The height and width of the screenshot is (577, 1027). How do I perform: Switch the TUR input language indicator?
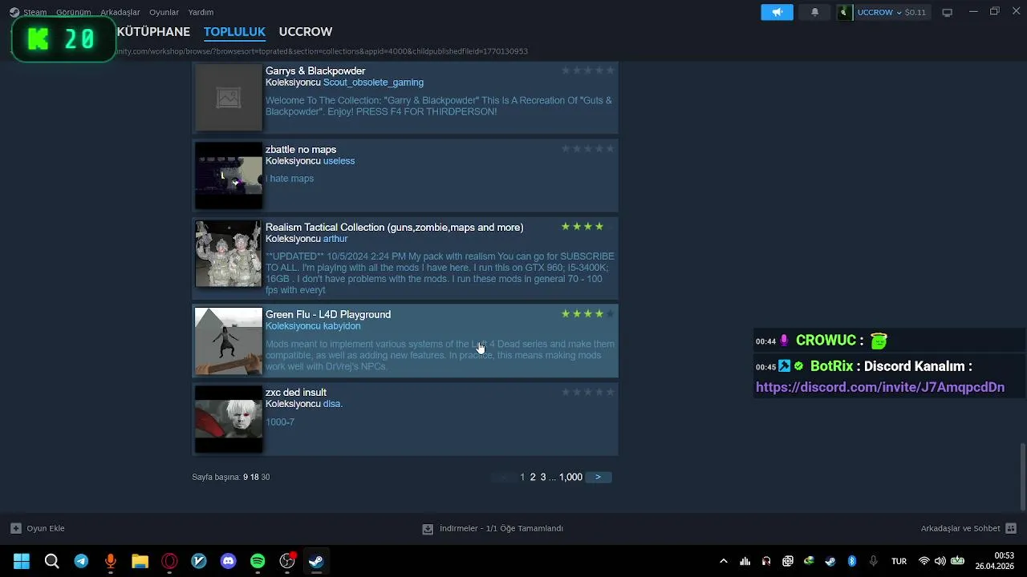[x=899, y=561]
